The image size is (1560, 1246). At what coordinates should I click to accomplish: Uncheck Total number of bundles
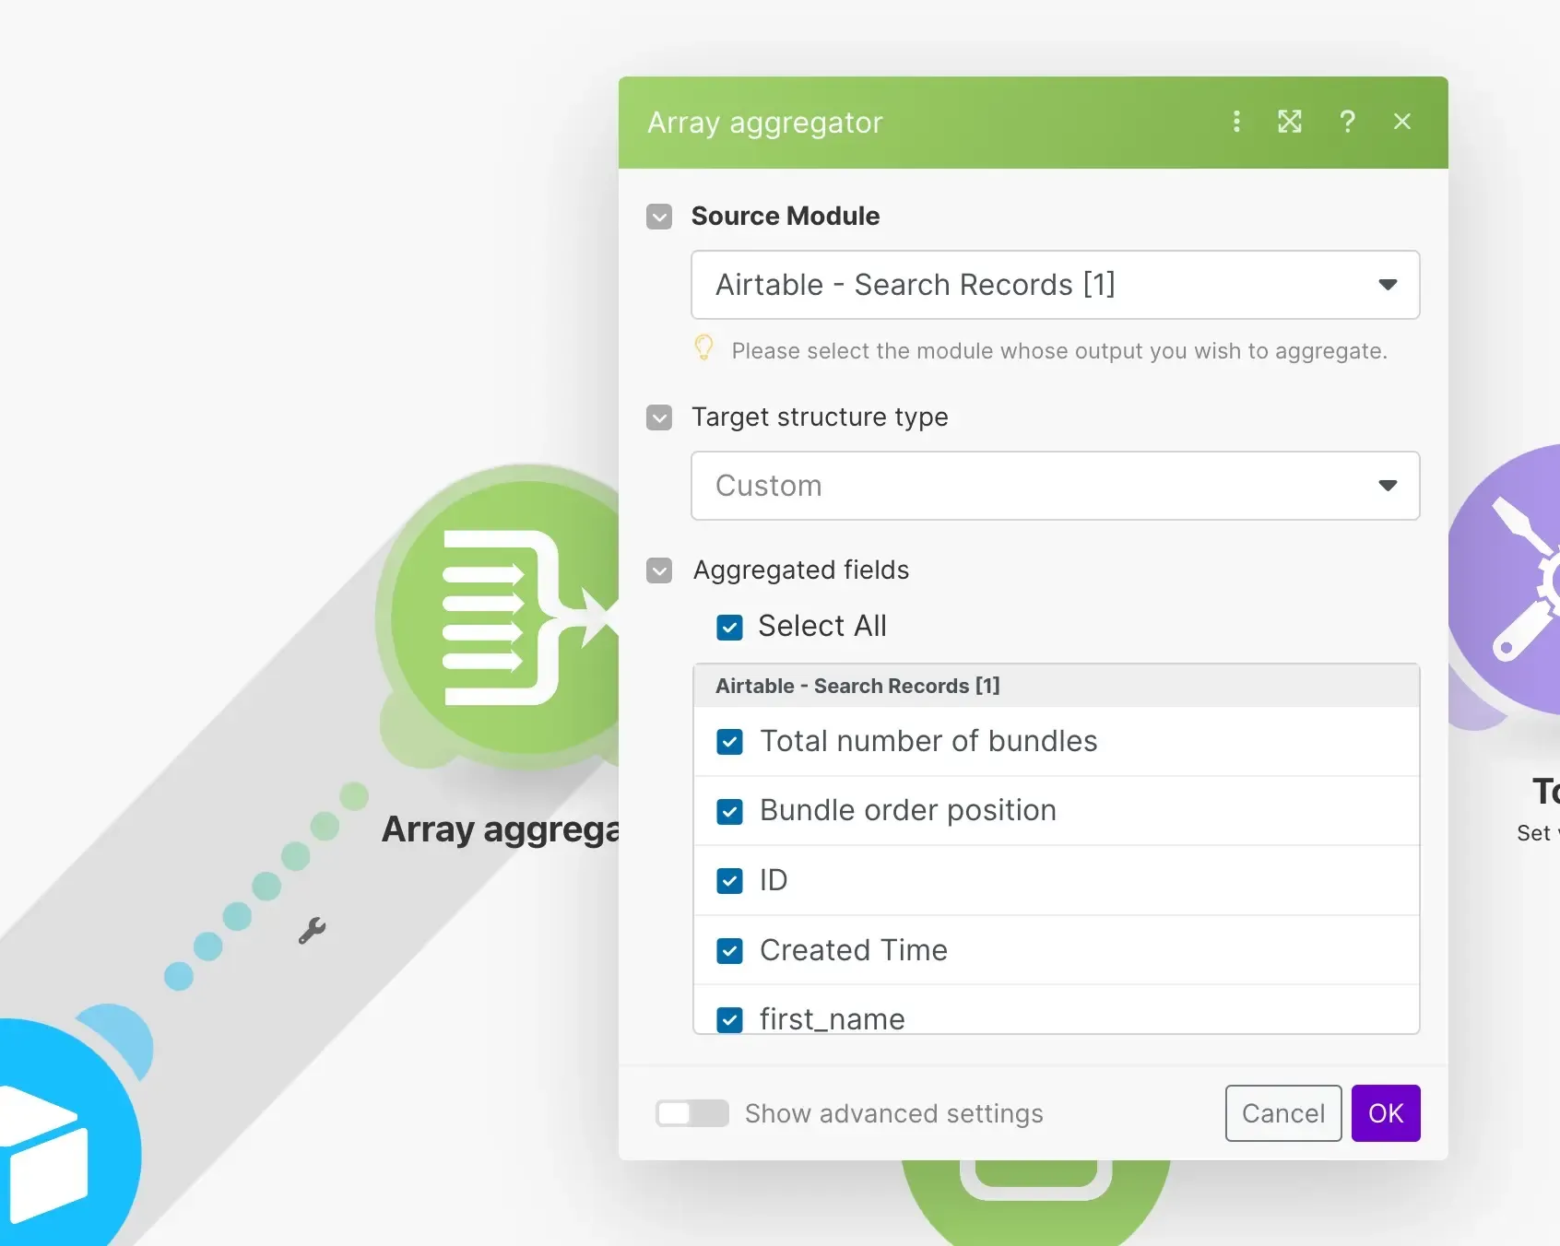(729, 742)
